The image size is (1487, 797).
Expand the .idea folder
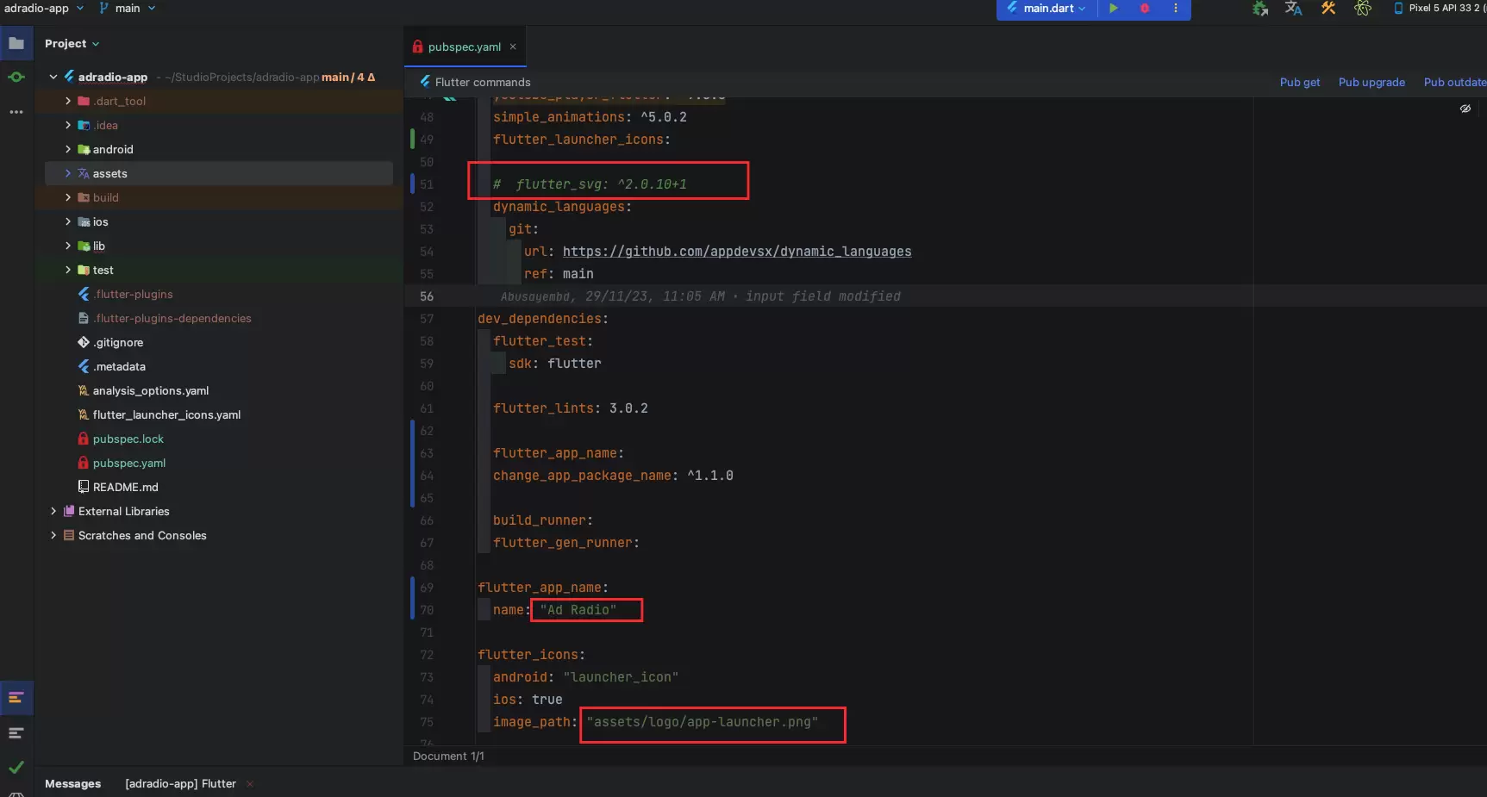68,125
